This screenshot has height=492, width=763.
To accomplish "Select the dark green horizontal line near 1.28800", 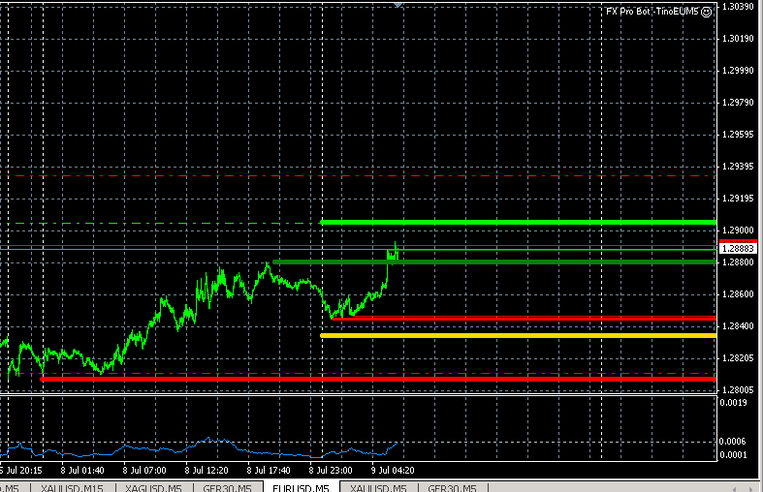I will [x=493, y=262].
